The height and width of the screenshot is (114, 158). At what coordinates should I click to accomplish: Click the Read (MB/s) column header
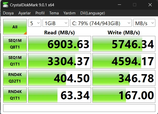60,32
